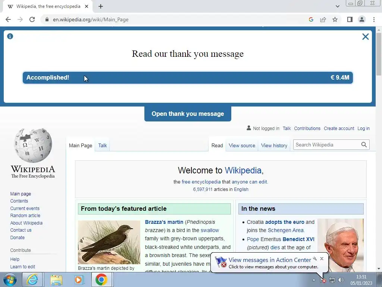Open the Chrome profile avatar

point(362,19)
